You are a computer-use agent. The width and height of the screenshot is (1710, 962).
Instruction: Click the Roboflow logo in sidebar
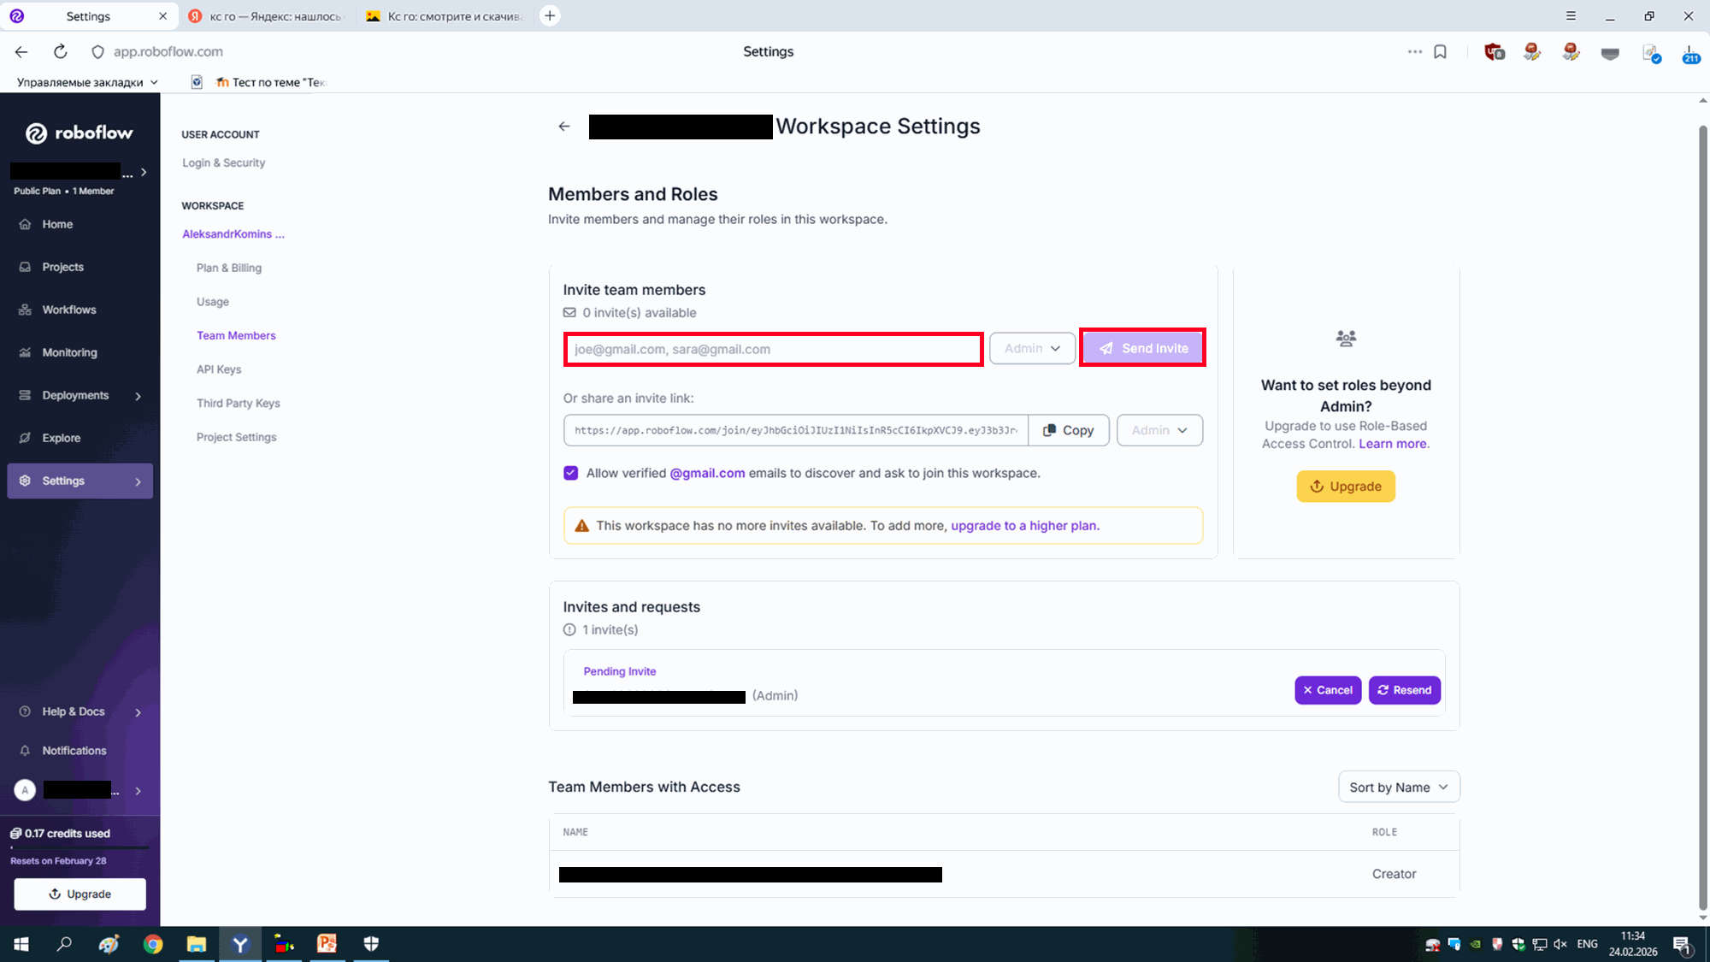(x=80, y=133)
